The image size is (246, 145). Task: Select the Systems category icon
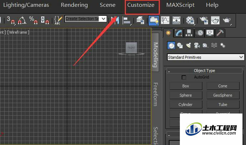pos(223,45)
